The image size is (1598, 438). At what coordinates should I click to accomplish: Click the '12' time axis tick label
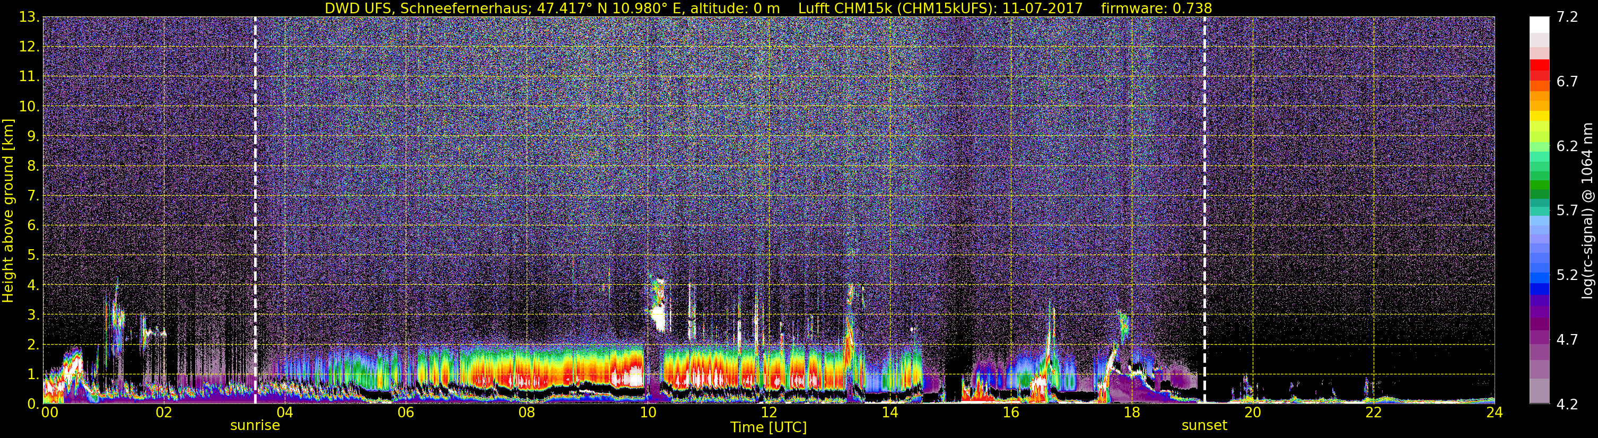[769, 413]
